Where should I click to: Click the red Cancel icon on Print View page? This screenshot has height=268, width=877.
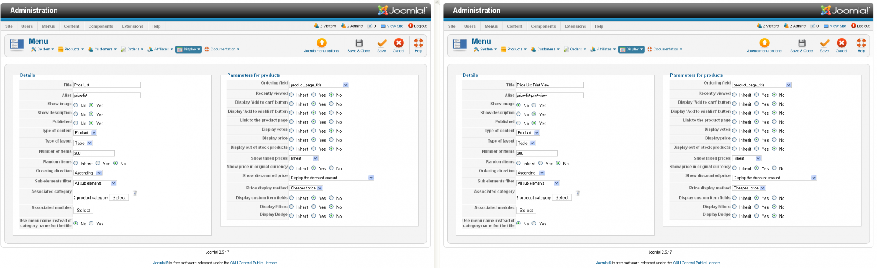pos(841,43)
